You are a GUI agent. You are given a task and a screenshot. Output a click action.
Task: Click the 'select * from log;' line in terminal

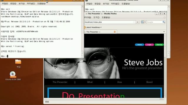(x=12, y=46)
